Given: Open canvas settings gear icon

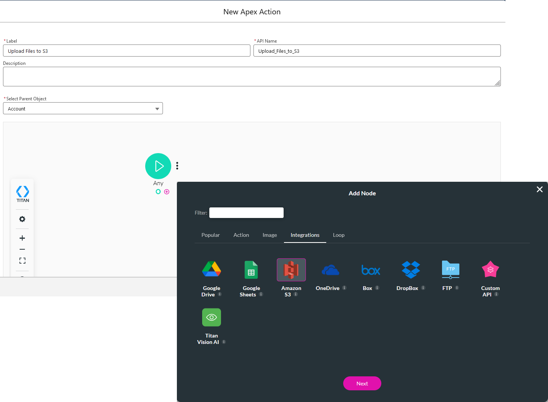Looking at the screenshot, I should coord(22,219).
